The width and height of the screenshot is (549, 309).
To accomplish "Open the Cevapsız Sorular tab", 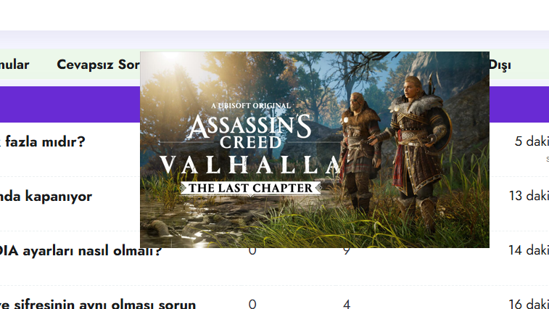I will (99, 65).
